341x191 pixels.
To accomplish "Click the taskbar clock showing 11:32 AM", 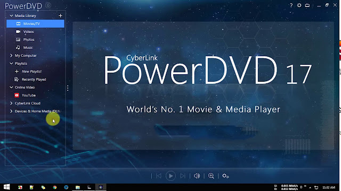I will click(329, 187).
